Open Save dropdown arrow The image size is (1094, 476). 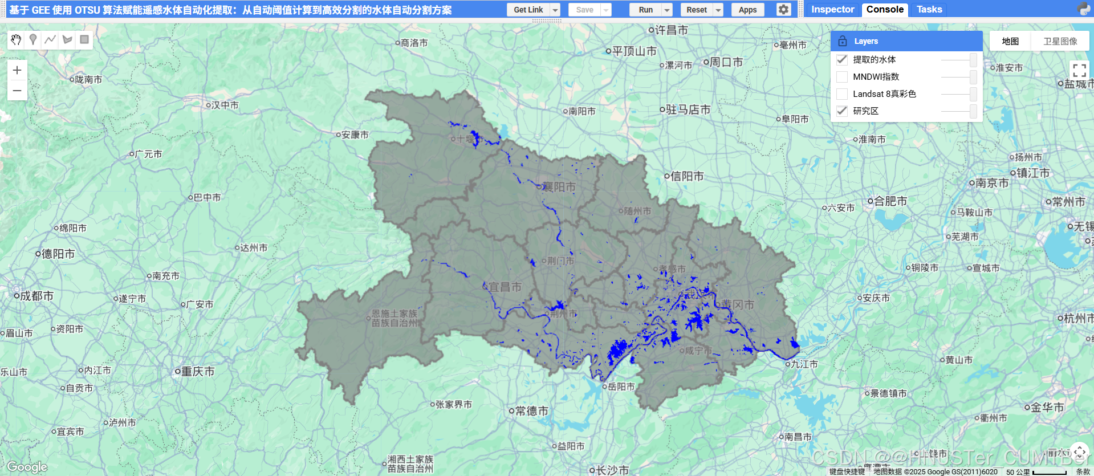[606, 10]
